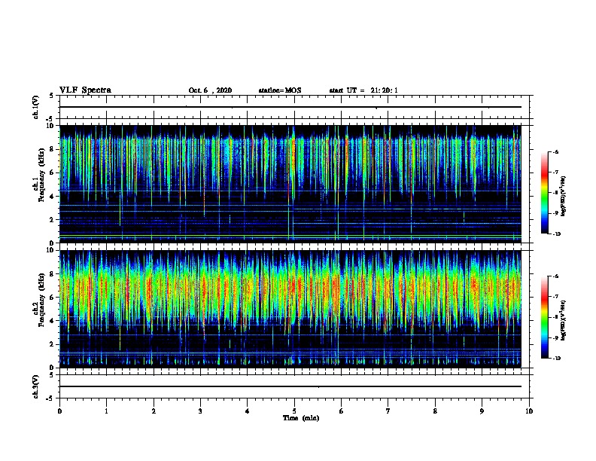This screenshot has width=596, height=461.
Task: Click time axis tick label '0'
Action: (x=59, y=411)
